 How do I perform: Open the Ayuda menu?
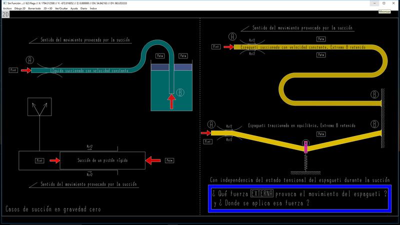74,9
